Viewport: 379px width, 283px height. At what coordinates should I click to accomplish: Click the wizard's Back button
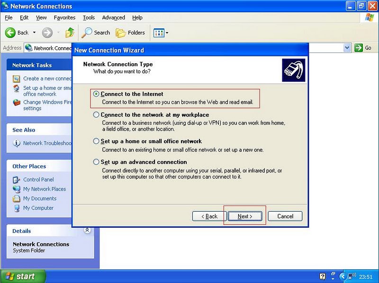209,216
